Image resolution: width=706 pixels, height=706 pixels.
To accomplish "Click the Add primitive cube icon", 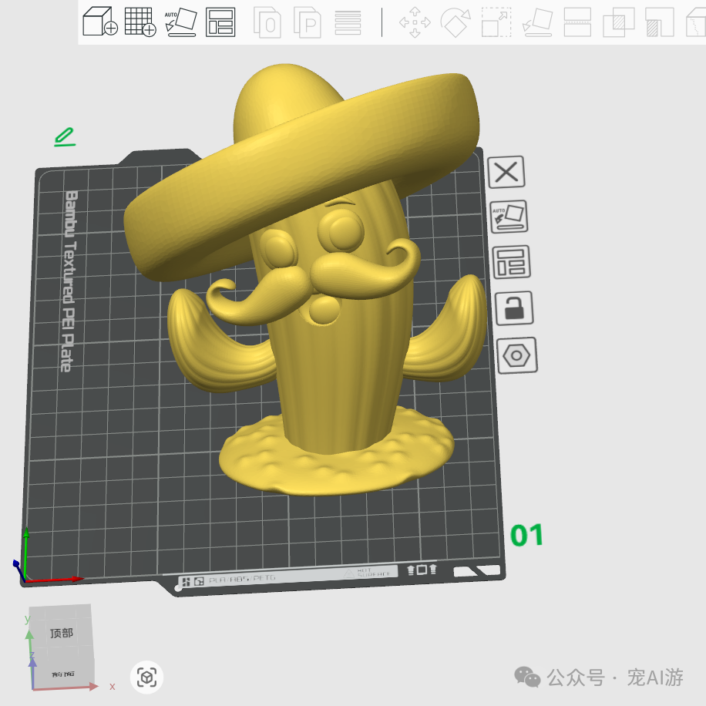I will [x=100, y=21].
